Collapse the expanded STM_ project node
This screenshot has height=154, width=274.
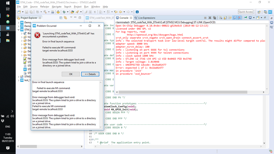[19, 30]
